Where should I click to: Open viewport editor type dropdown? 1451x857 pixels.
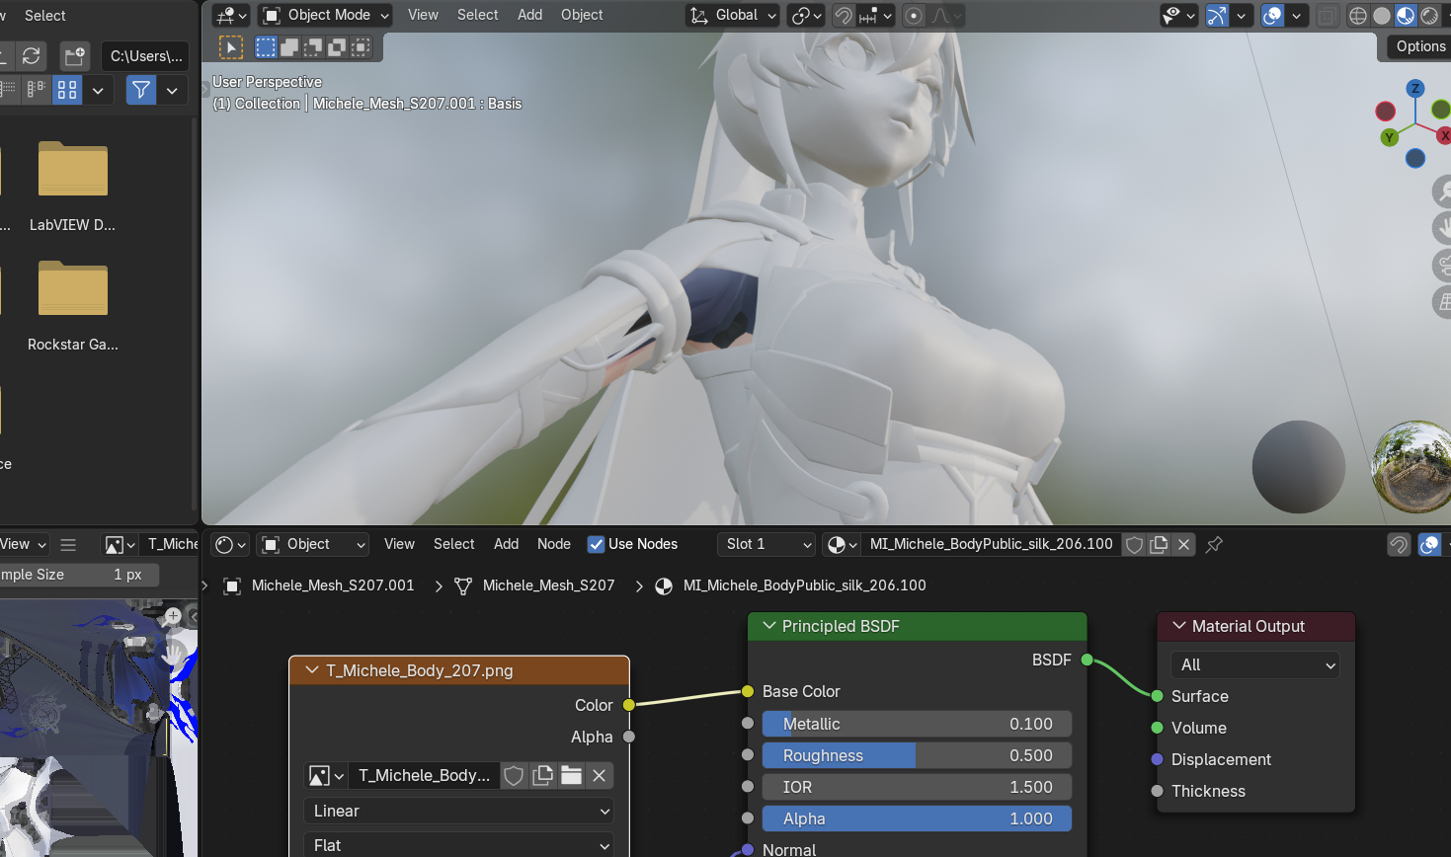click(x=230, y=15)
